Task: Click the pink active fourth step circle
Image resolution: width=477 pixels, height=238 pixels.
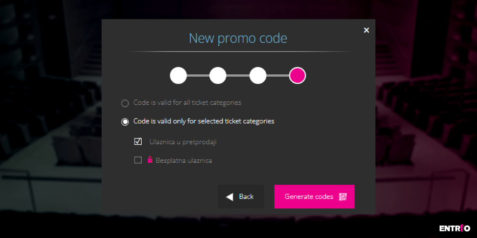Action: [x=297, y=76]
